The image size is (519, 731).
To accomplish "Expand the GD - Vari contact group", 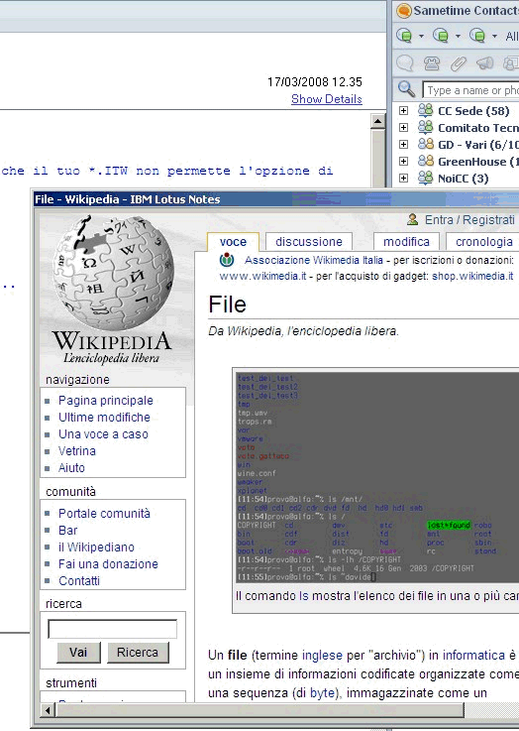I will click(x=403, y=144).
